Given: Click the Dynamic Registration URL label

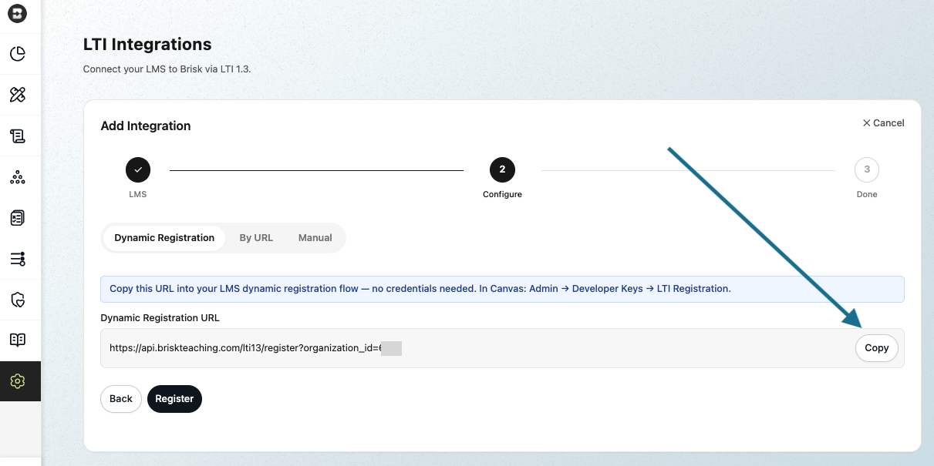Looking at the screenshot, I should coord(160,317).
